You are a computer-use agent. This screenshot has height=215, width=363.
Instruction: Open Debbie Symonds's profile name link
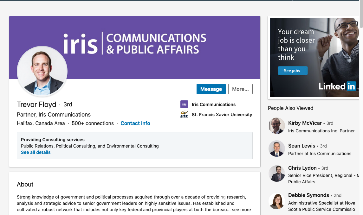(308, 195)
